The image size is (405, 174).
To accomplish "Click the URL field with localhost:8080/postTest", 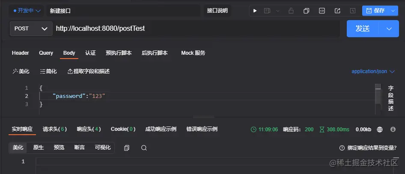I will (197, 28).
